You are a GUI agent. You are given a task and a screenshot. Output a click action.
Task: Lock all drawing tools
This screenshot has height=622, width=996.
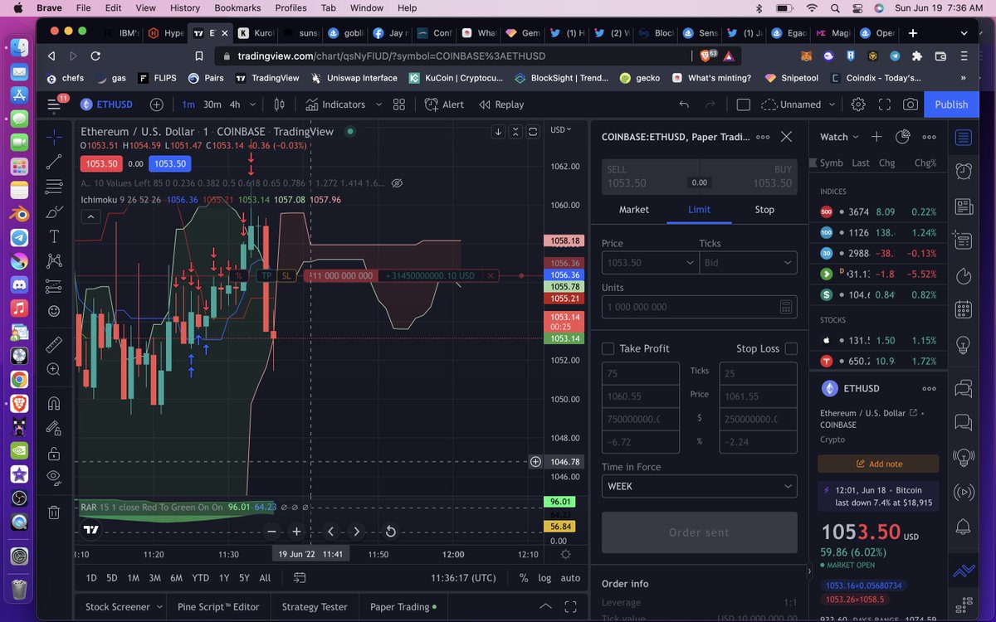pyautogui.click(x=54, y=453)
